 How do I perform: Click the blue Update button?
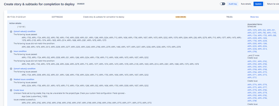coord(258,4)
